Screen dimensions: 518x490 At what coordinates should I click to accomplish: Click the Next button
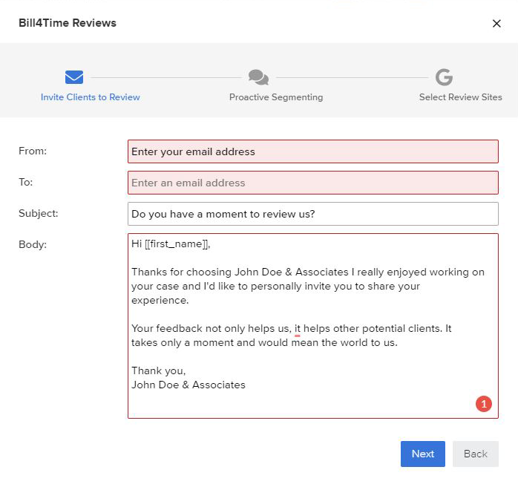pyautogui.click(x=422, y=454)
